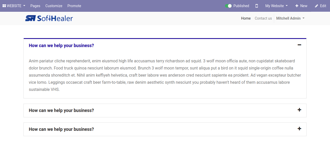Click the Home navigation link
Viewport: 330px width, 141px height.
(x=246, y=18)
